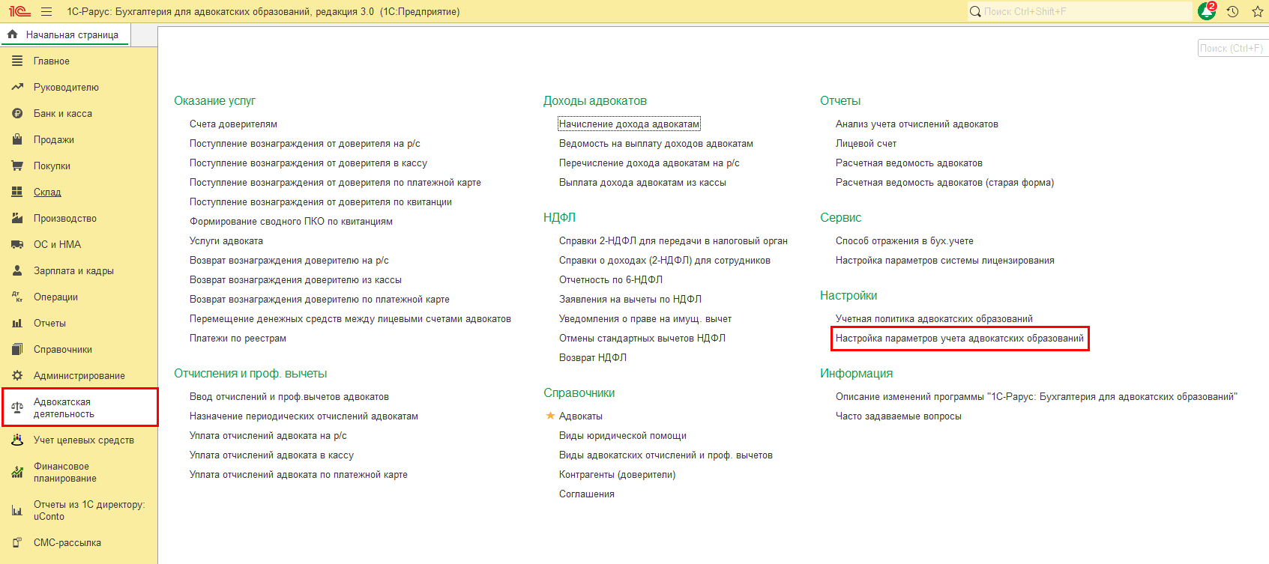This screenshot has height=564, width=1269.
Task: Click the home icon on start tab
Action: 12,34
